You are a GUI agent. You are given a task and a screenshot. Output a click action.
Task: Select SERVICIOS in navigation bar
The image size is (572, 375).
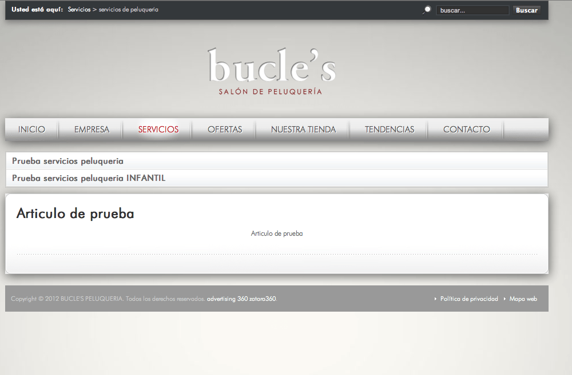coord(158,129)
